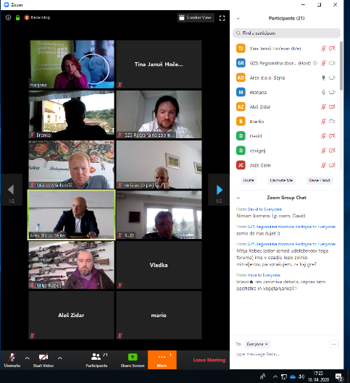Viewport: 350px width, 383px height.
Task: Click the taskbar volume icon
Action: point(301,376)
